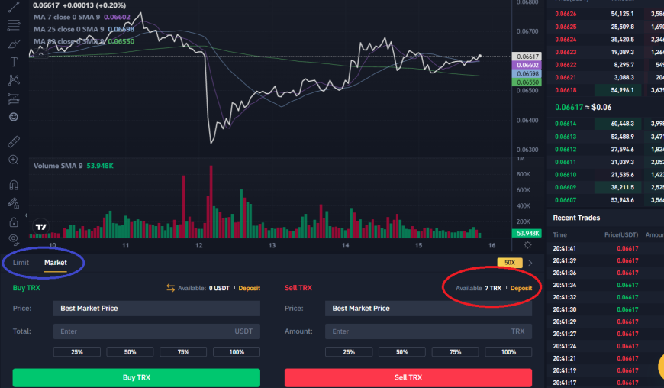Click the USDT transfer arrows icon

click(x=171, y=288)
